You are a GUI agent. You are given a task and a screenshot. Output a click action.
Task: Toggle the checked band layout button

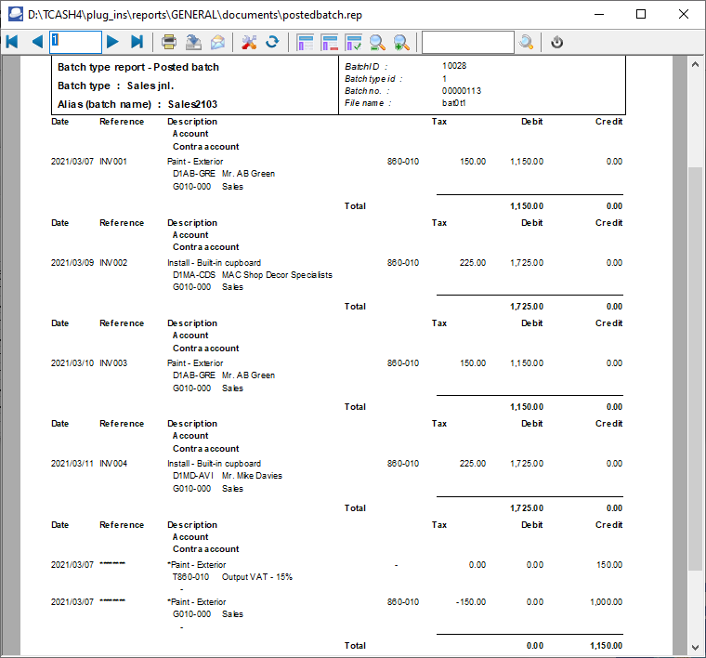point(353,42)
